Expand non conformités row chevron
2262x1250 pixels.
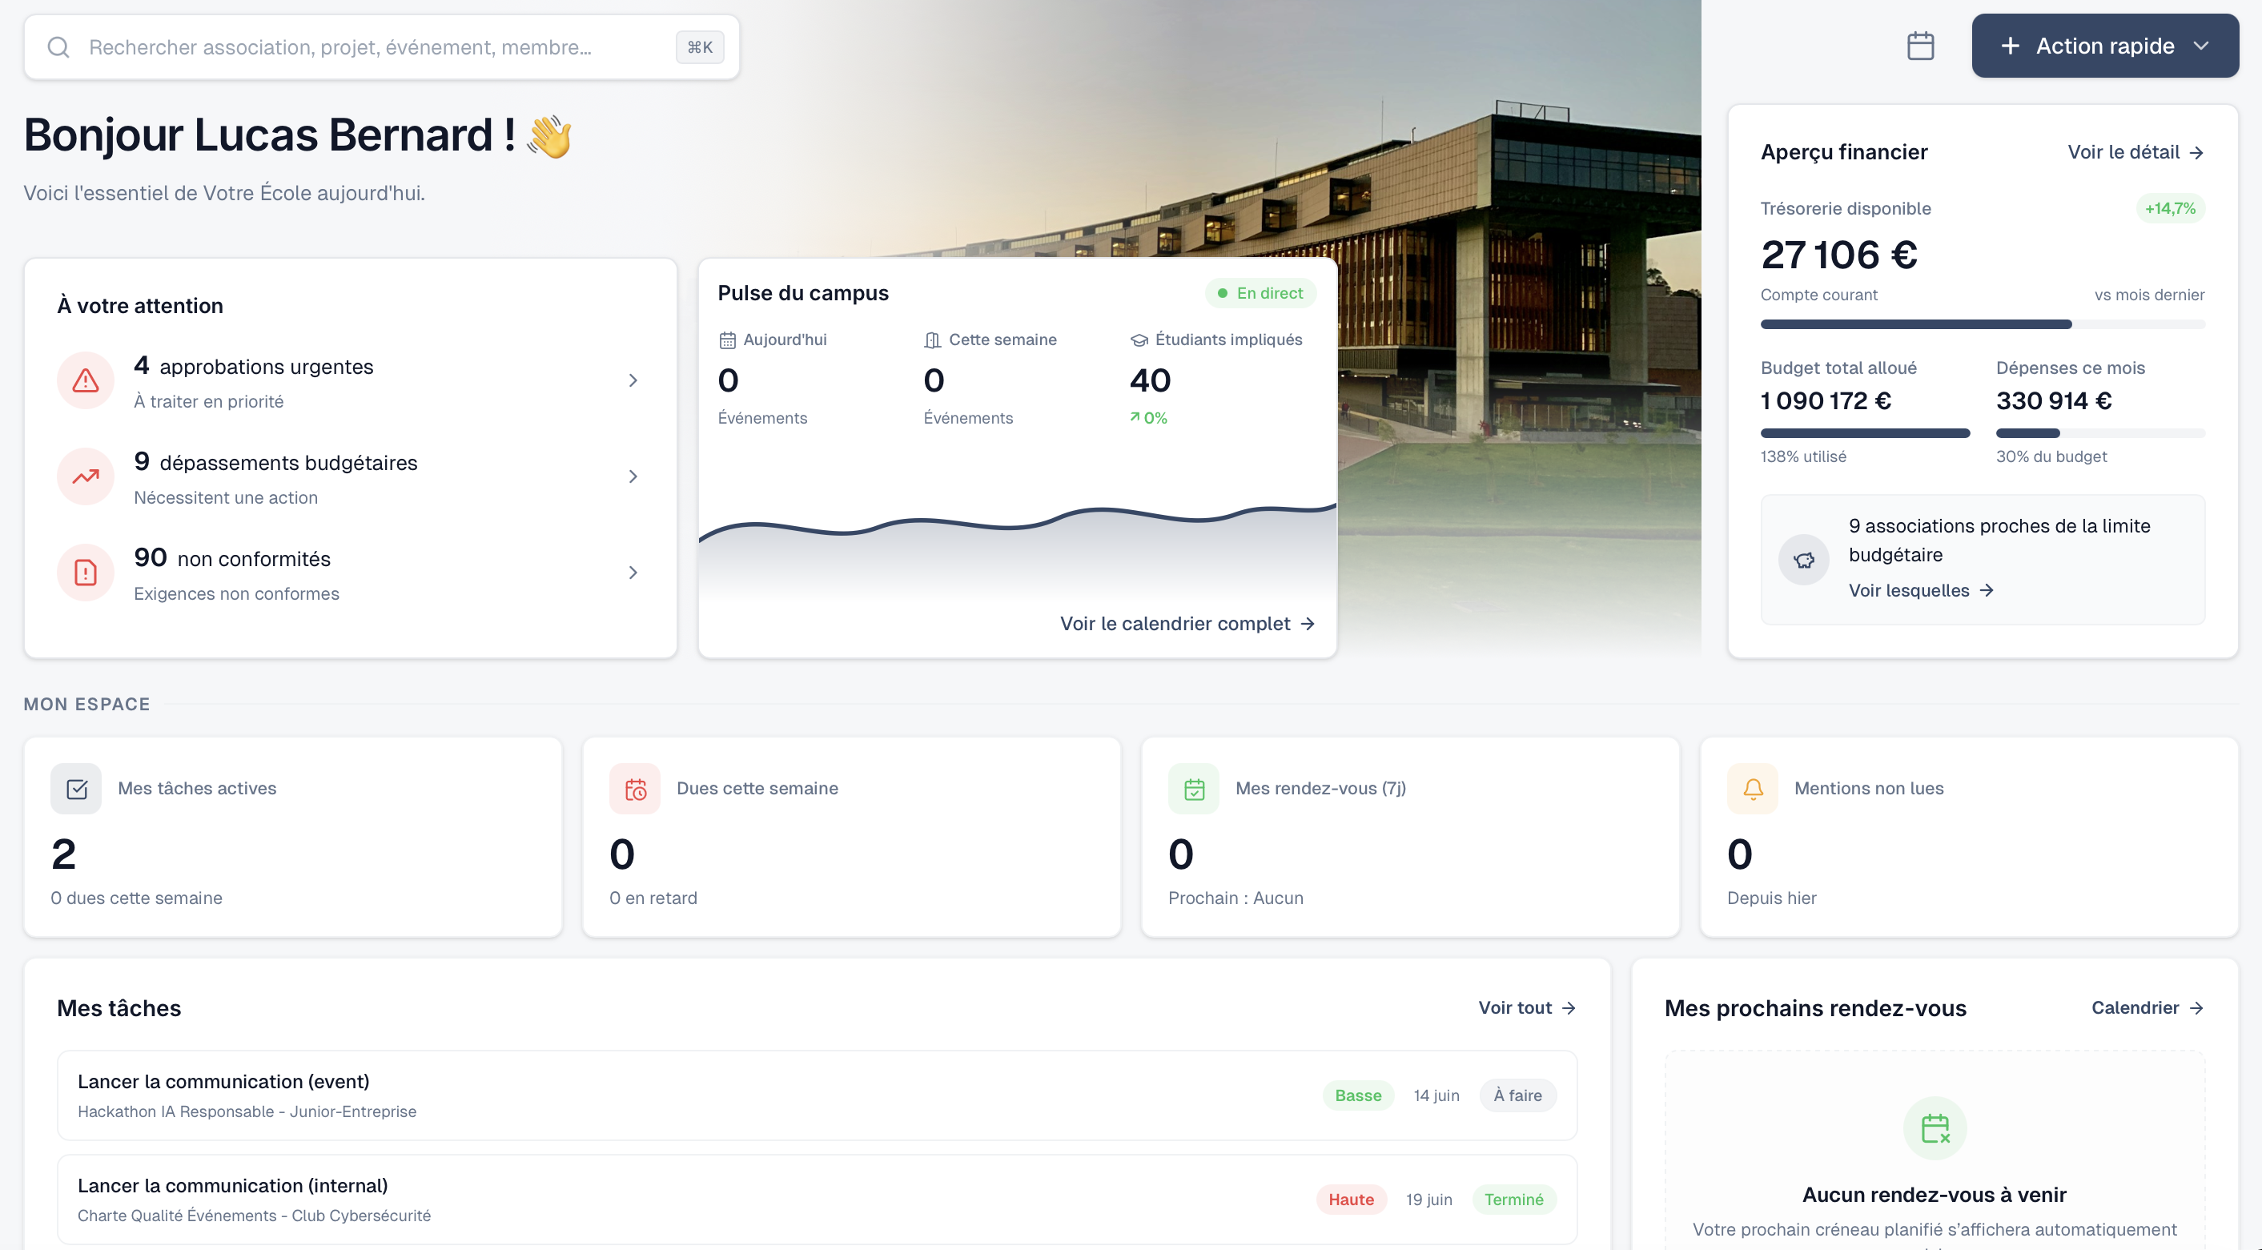coord(633,573)
